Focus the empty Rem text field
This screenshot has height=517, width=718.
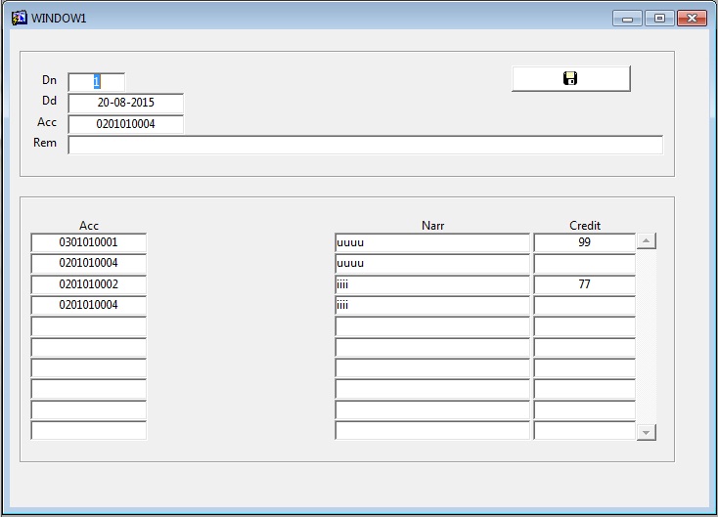[x=365, y=145]
